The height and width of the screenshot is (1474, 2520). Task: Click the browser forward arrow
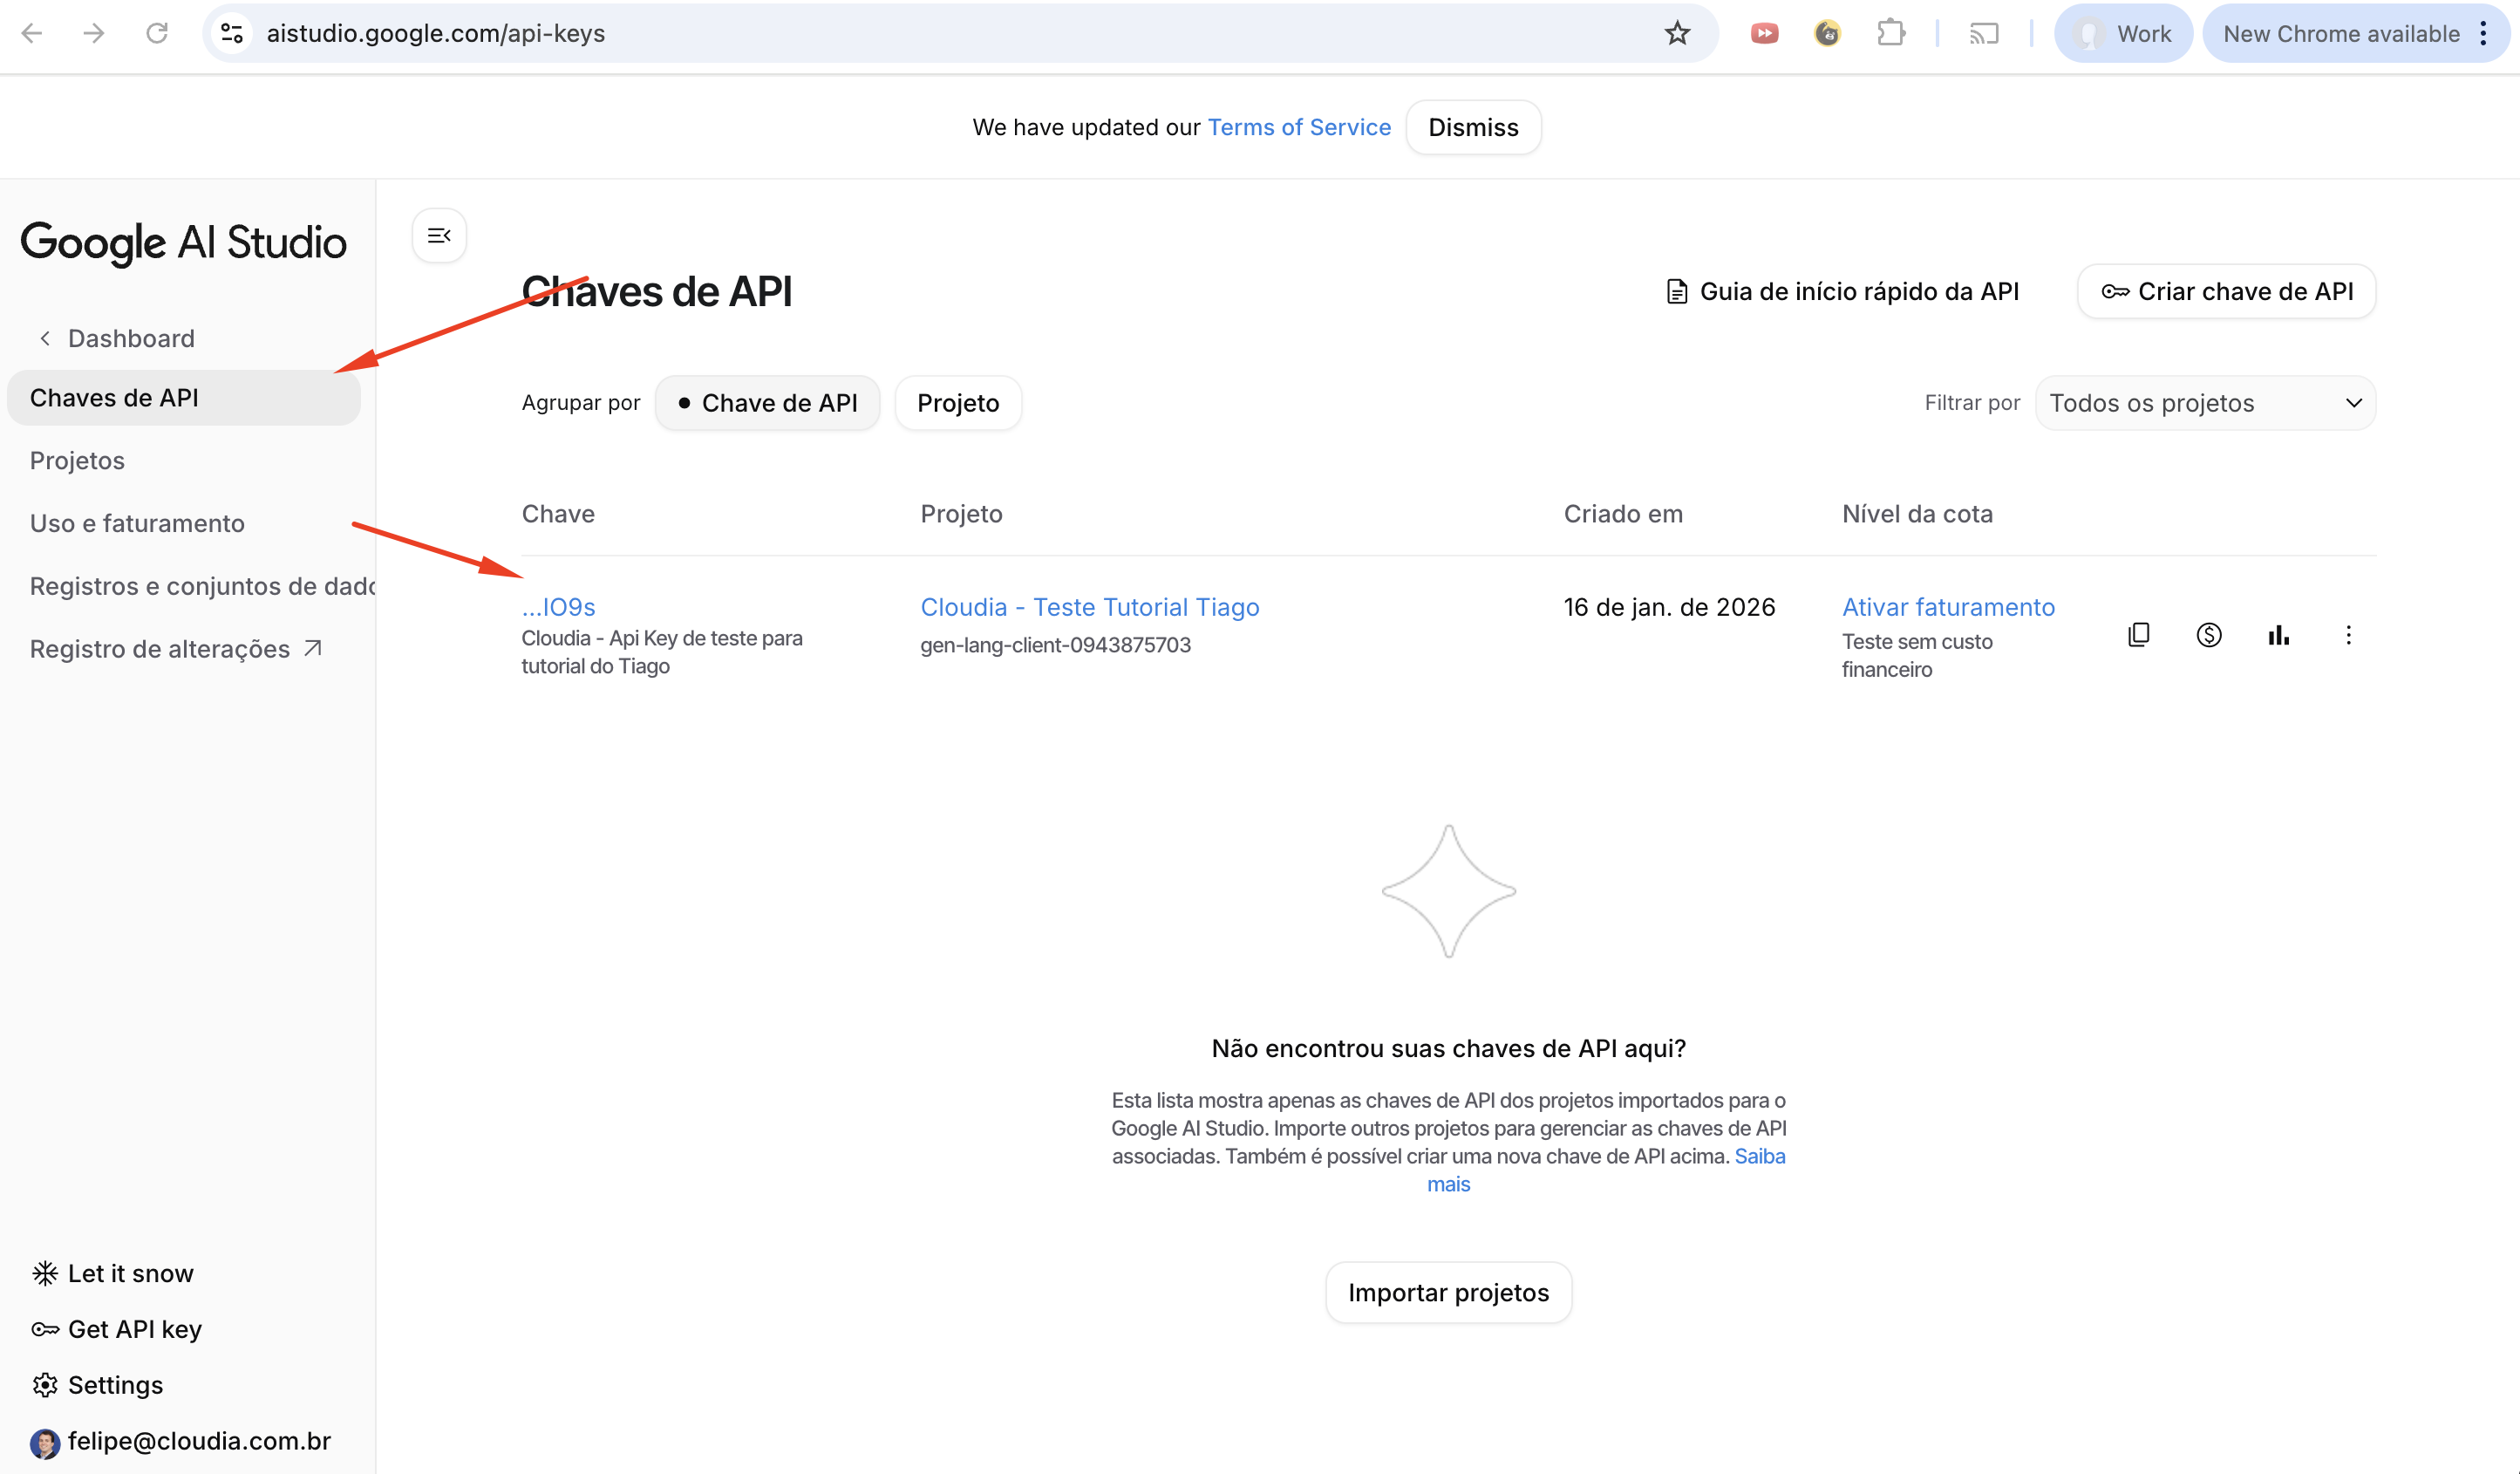94,33
